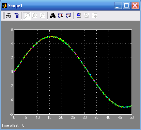
Task: Maximize the Scope1 window
Action: [127, 6]
